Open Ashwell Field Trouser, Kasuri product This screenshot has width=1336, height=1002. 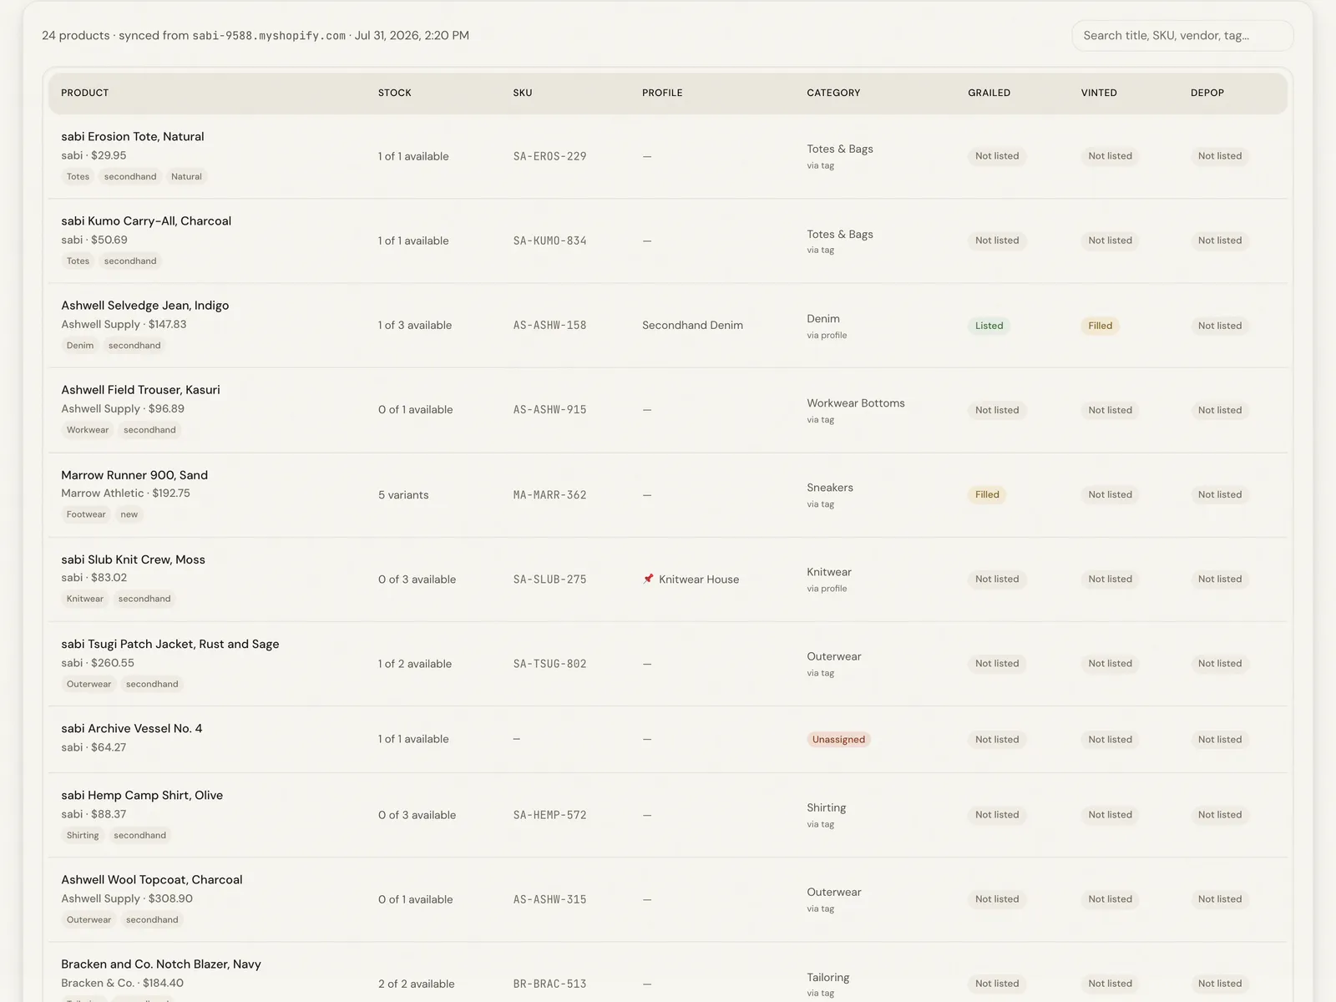pos(140,389)
